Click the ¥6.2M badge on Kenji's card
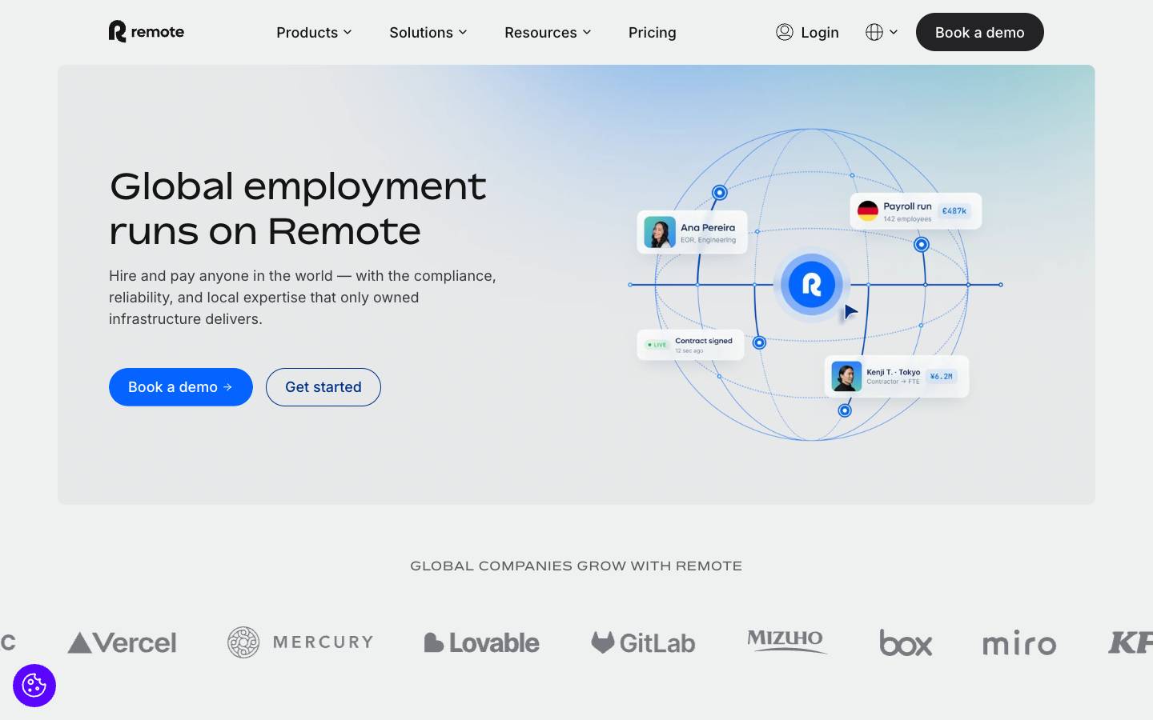Image resolution: width=1153 pixels, height=720 pixels. 942,376
